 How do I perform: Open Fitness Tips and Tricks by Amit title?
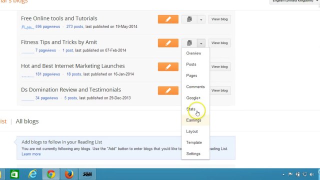click(59, 42)
